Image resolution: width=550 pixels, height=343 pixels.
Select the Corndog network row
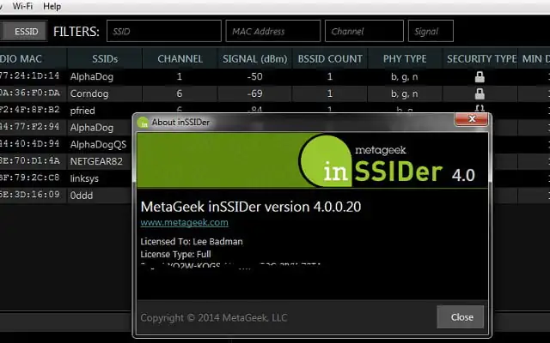pyautogui.click(x=275, y=93)
